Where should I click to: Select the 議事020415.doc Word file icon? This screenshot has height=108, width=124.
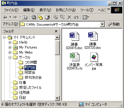click(74, 36)
